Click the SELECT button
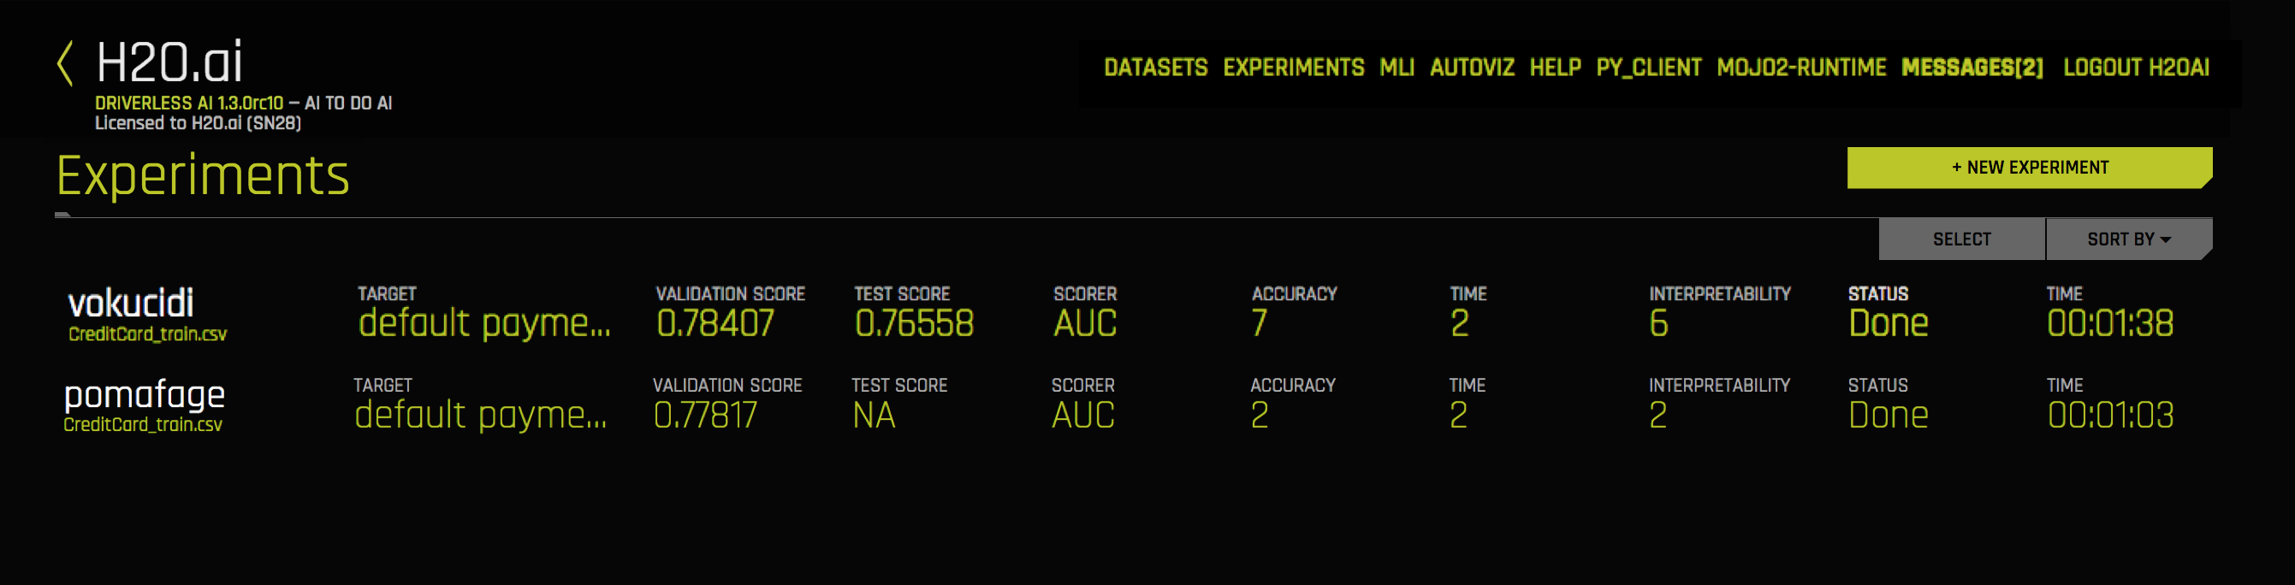 [1961, 239]
